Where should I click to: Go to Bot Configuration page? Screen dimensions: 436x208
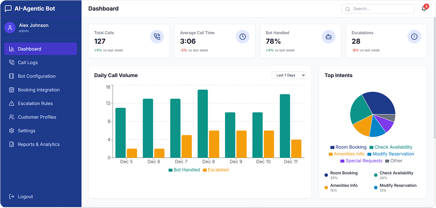tap(37, 76)
